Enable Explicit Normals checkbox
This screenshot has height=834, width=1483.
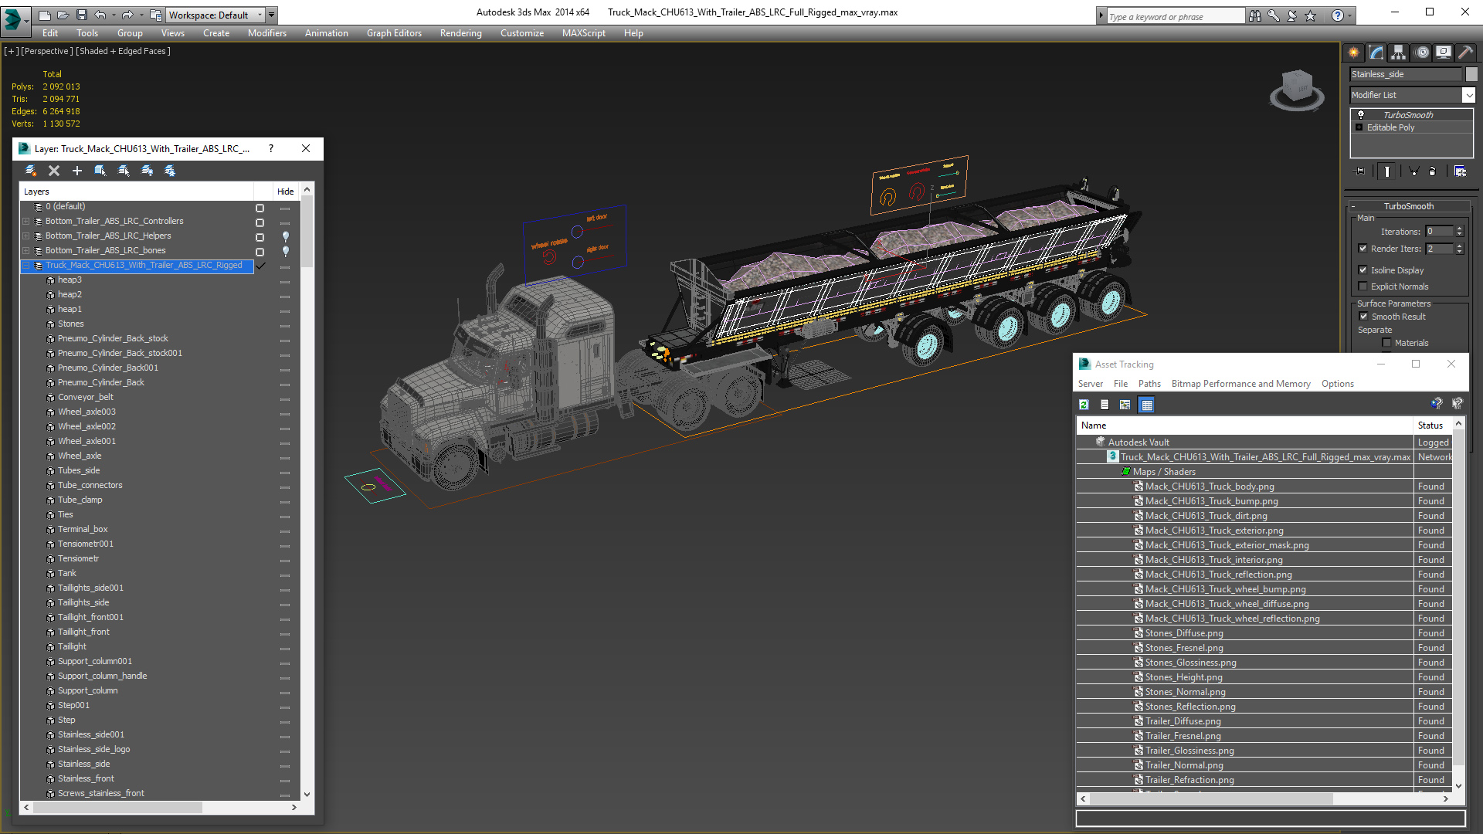pos(1363,286)
